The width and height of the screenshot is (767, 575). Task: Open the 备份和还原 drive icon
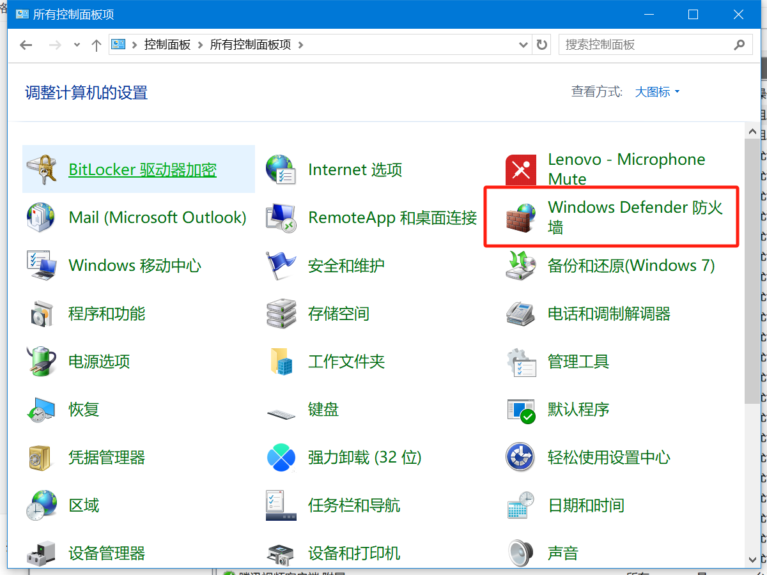(521, 265)
